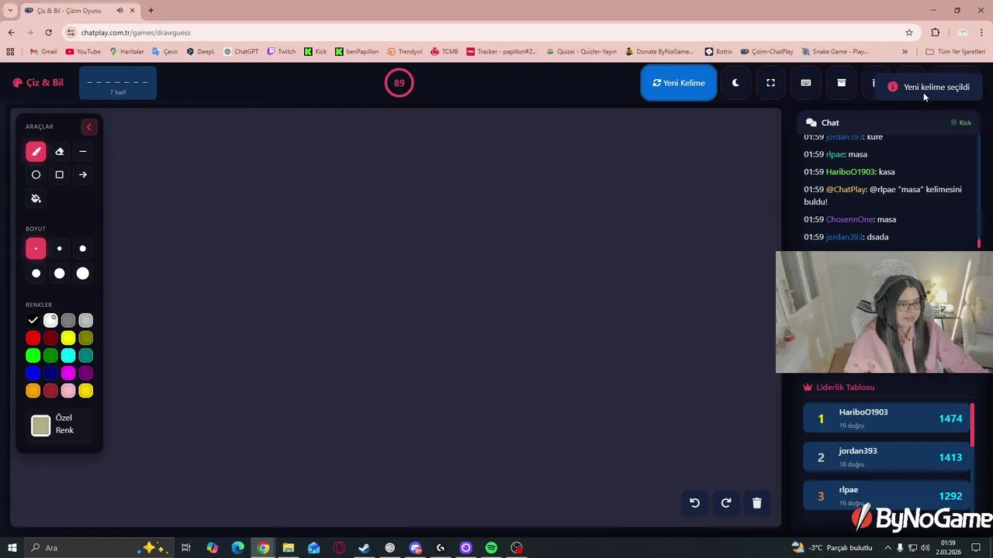Open File Explorer from the taskbar
The width and height of the screenshot is (993, 558).
pos(288,548)
